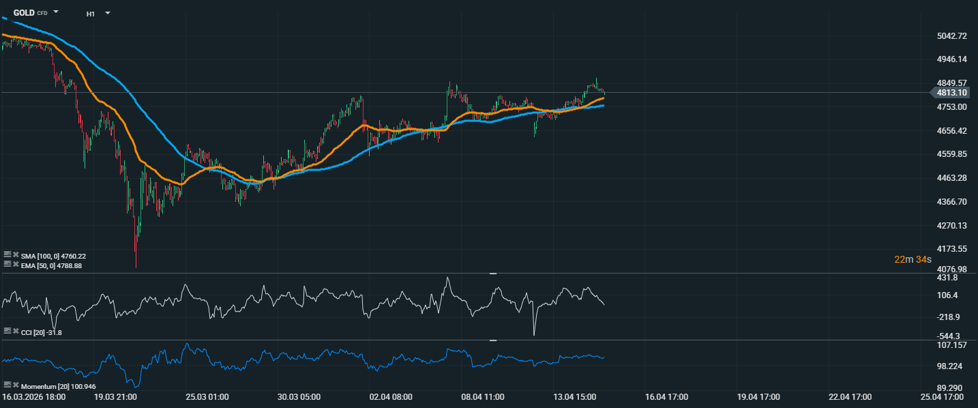The width and height of the screenshot is (978, 408).
Task: Grab the resize handle above Momentum panel
Action: coord(493,340)
